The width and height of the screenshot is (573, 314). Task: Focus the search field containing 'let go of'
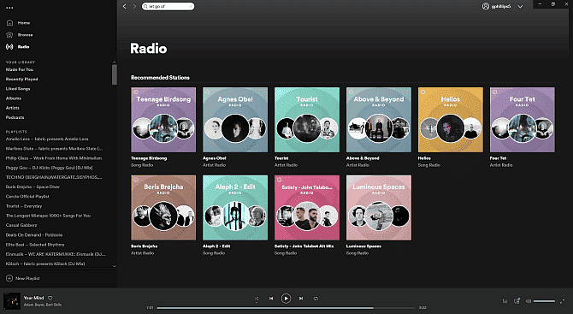click(x=168, y=6)
